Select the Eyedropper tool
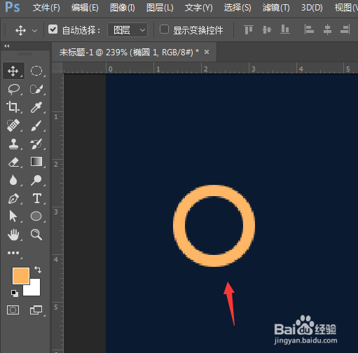The height and width of the screenshot is (353, 358). click(36, 107)
